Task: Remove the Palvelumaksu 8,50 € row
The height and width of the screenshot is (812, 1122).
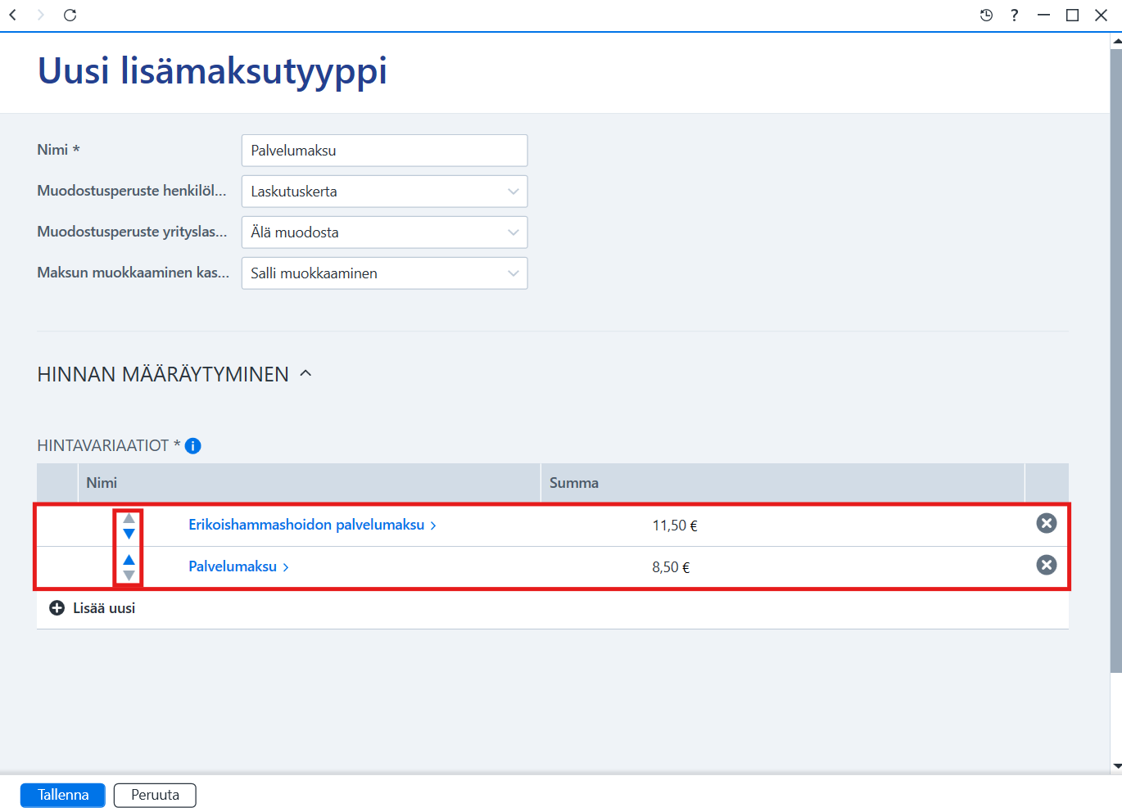Action: point(1047,565)
